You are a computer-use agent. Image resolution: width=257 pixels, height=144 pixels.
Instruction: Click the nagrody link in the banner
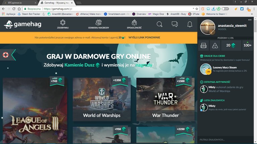[144, 65]
